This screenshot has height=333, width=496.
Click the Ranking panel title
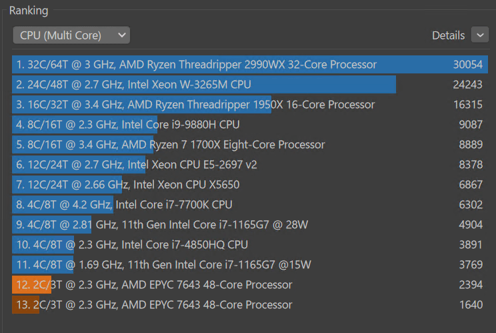[x=29, y=11]
